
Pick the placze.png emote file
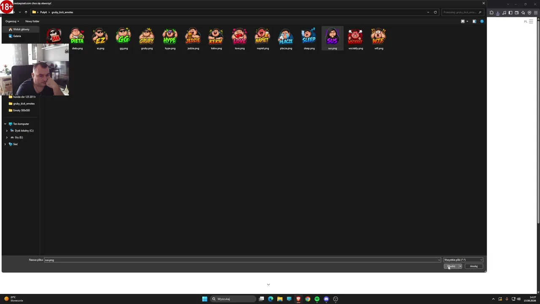click(x=286, y=39)
